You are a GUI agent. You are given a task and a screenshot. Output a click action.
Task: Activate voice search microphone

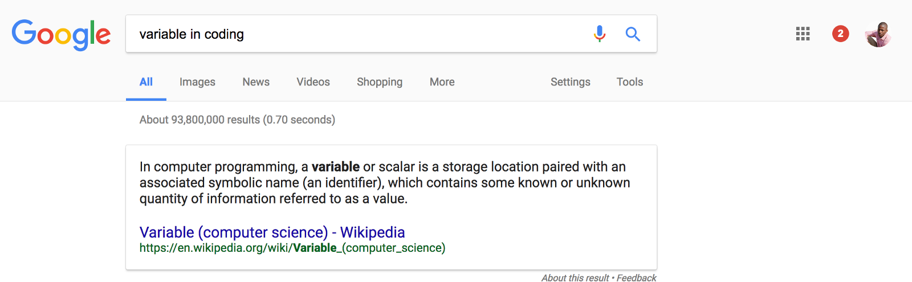pos(599,34)
